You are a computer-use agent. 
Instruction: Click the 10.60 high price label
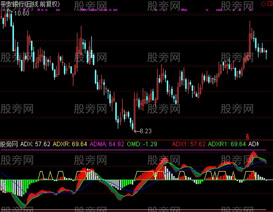point(21,13)
